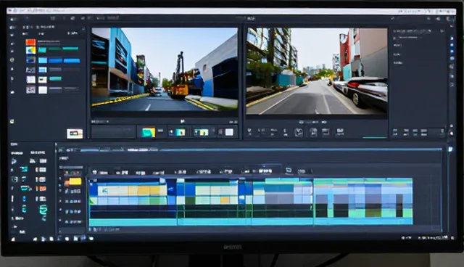Select the yellow and blue media bin thumbnail
This screenshot has width=464, height=267.
tap(30, 51)
